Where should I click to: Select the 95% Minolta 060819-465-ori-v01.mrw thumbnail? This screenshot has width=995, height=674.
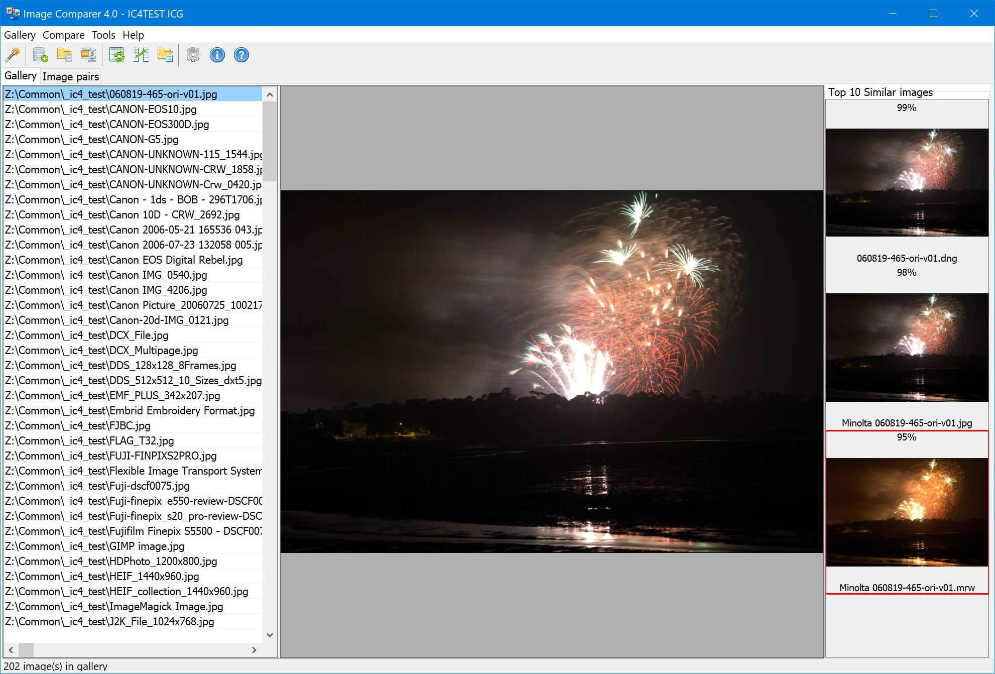(x=907, y=512)
